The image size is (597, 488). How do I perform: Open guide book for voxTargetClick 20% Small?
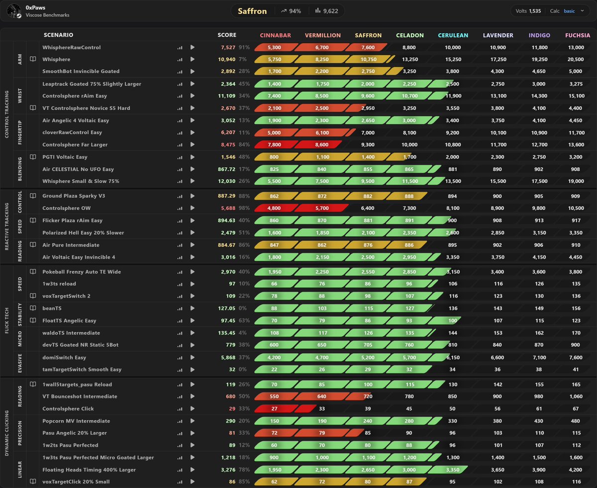pos(33,482)
